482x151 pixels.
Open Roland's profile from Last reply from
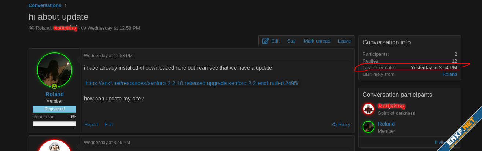(449, 74)
